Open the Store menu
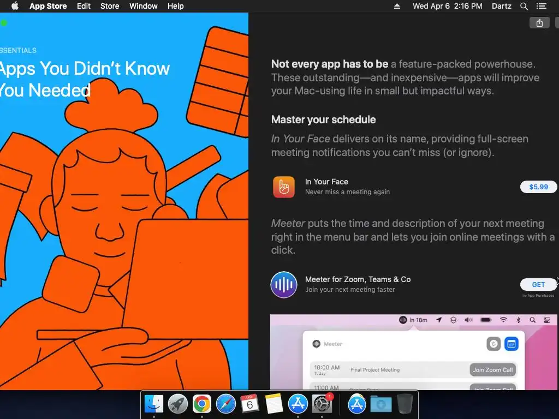The height and width of the screenshot is (419, 559). coord(110,6)
